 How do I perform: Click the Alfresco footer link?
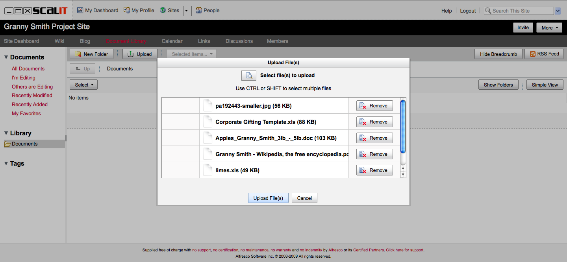point(335,250)
